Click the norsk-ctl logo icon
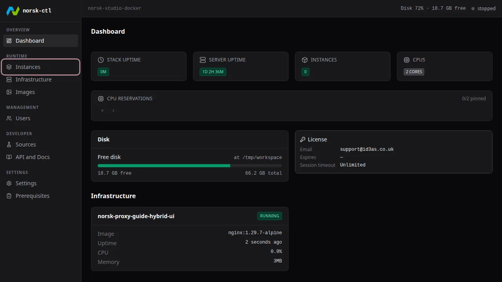The width and height of the screenshot is (502, 282). coord(13,11)
